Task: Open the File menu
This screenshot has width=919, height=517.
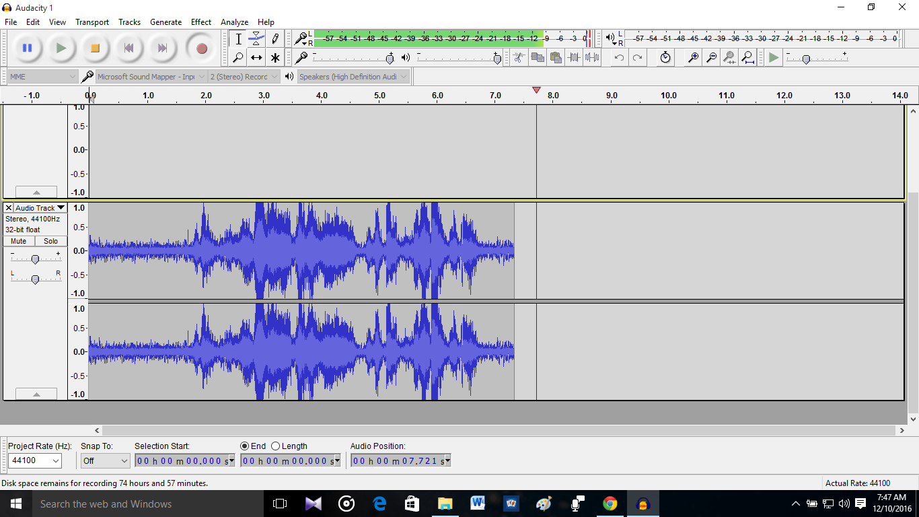Action: pos(11,22)
